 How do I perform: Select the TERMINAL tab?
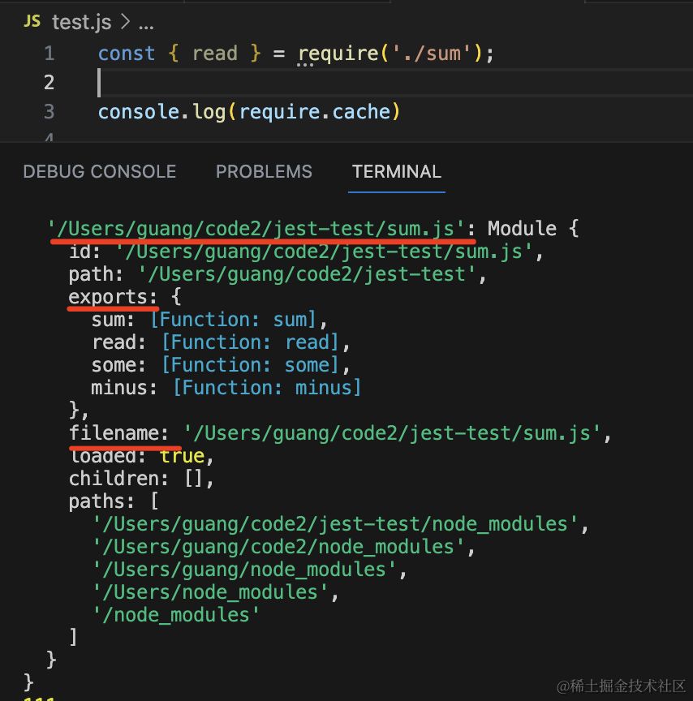point(396,171)
